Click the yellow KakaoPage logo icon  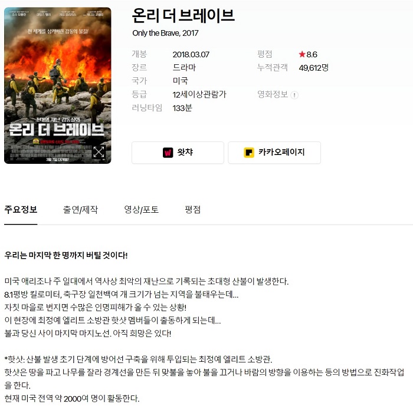pos(249,153)
